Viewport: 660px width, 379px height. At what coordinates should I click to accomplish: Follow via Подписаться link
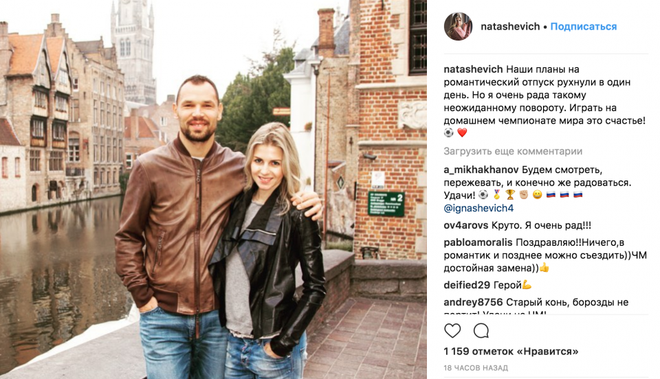(x=584, y=27)
